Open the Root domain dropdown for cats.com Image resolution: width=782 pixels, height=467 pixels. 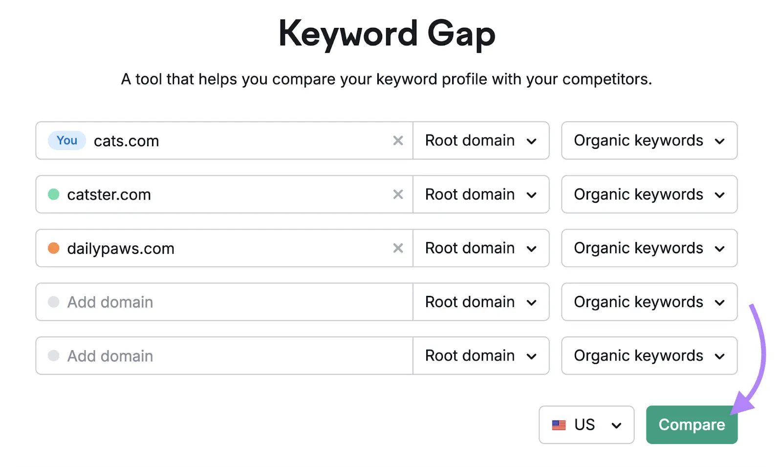(x=481, y=141)
